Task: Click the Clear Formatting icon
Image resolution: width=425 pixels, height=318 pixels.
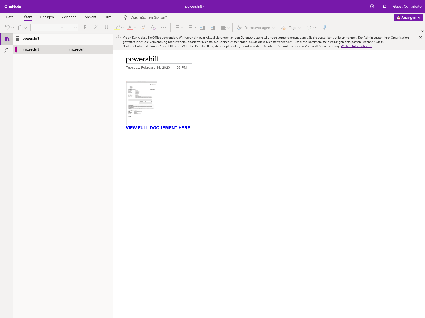Action: point(153,27)
